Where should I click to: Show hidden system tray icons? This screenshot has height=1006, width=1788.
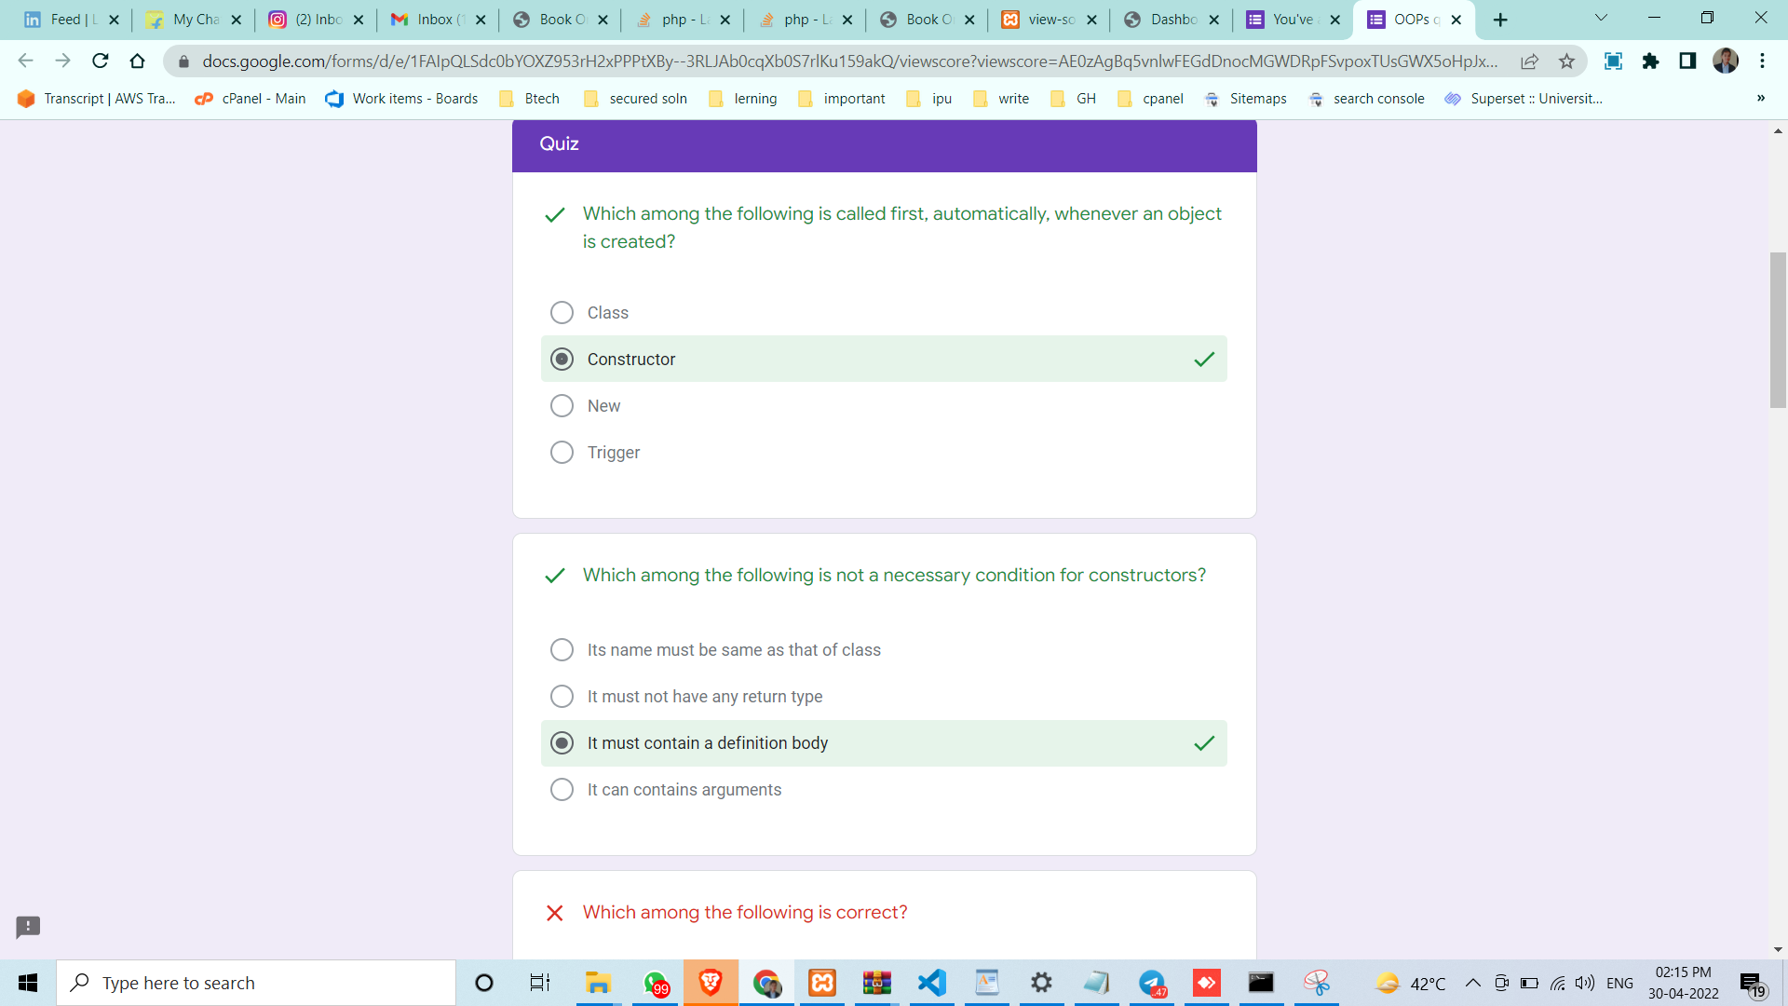pos(1472,983)
